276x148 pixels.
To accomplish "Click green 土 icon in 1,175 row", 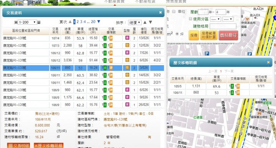I will (105, 98).
